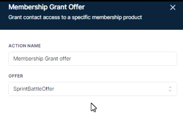Screen dimensions: 183x117
Task: Focus the Action Name input field
Action: point(93,58)
